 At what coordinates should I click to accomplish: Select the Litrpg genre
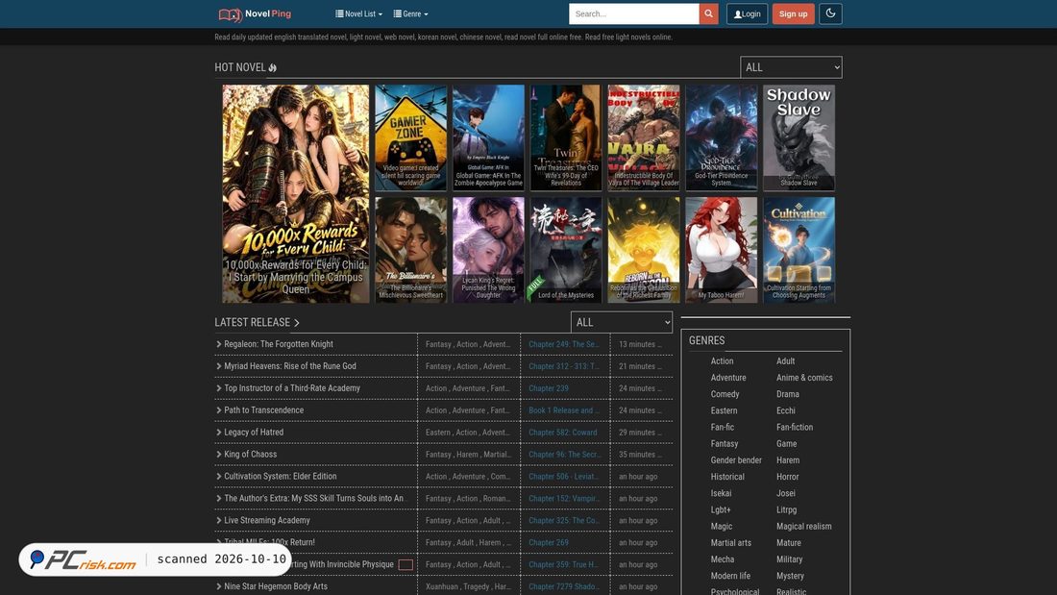tap(786, 510)
